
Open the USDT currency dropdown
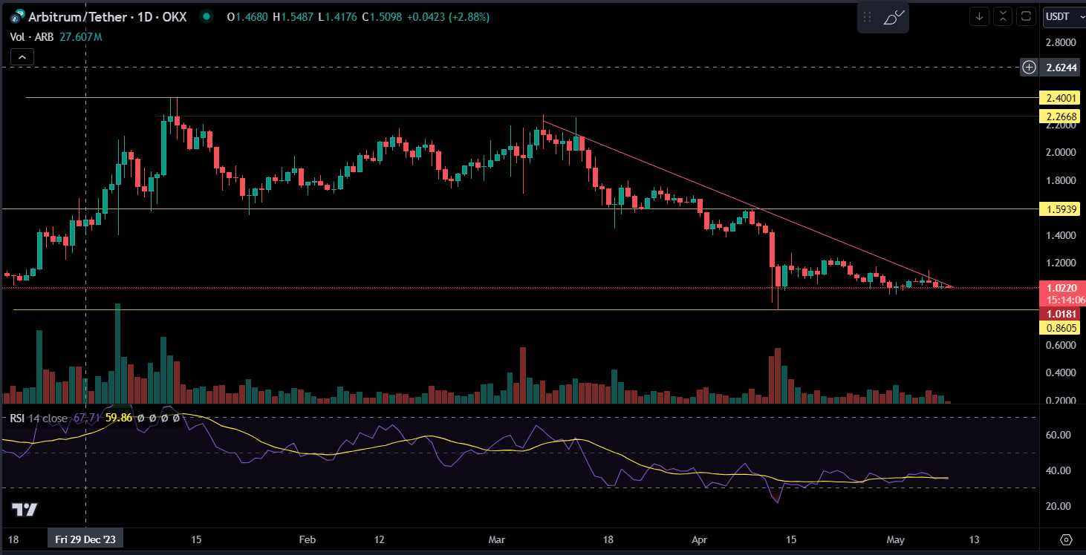[1062, 16]
